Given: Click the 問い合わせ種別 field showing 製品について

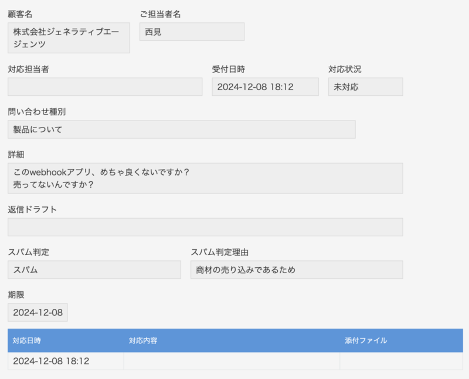Looking at the screenshot, I should click(182, 129).
